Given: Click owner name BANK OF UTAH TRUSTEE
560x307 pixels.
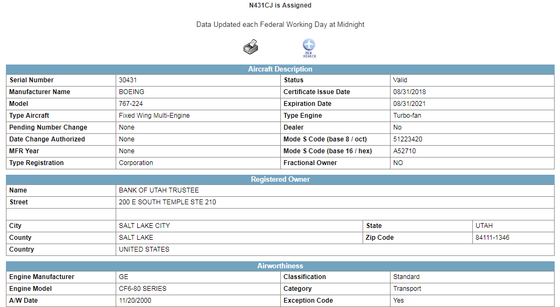Looking at the screenshot, I should click(x=159, y=190).
